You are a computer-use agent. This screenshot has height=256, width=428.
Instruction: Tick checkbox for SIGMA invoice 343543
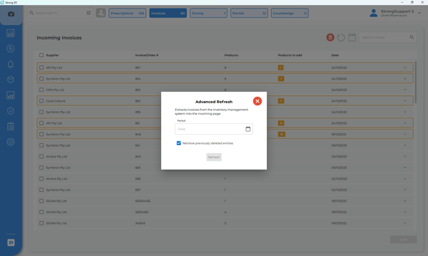[x=42, y=223]
